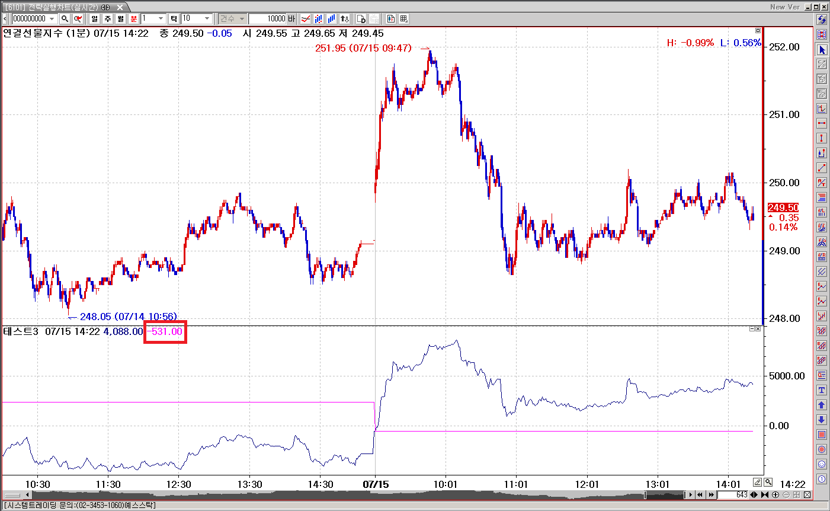830x511 pixels.
Task: Click the blue up arrow marker tool
Action: [x=822, y=405]
